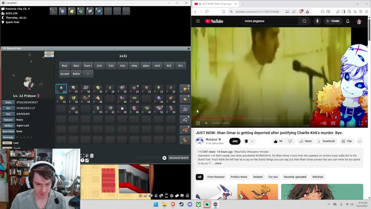Open YouTube notifications bell
The width and height of the screenshot is (371, 209).
pos(348,21)
